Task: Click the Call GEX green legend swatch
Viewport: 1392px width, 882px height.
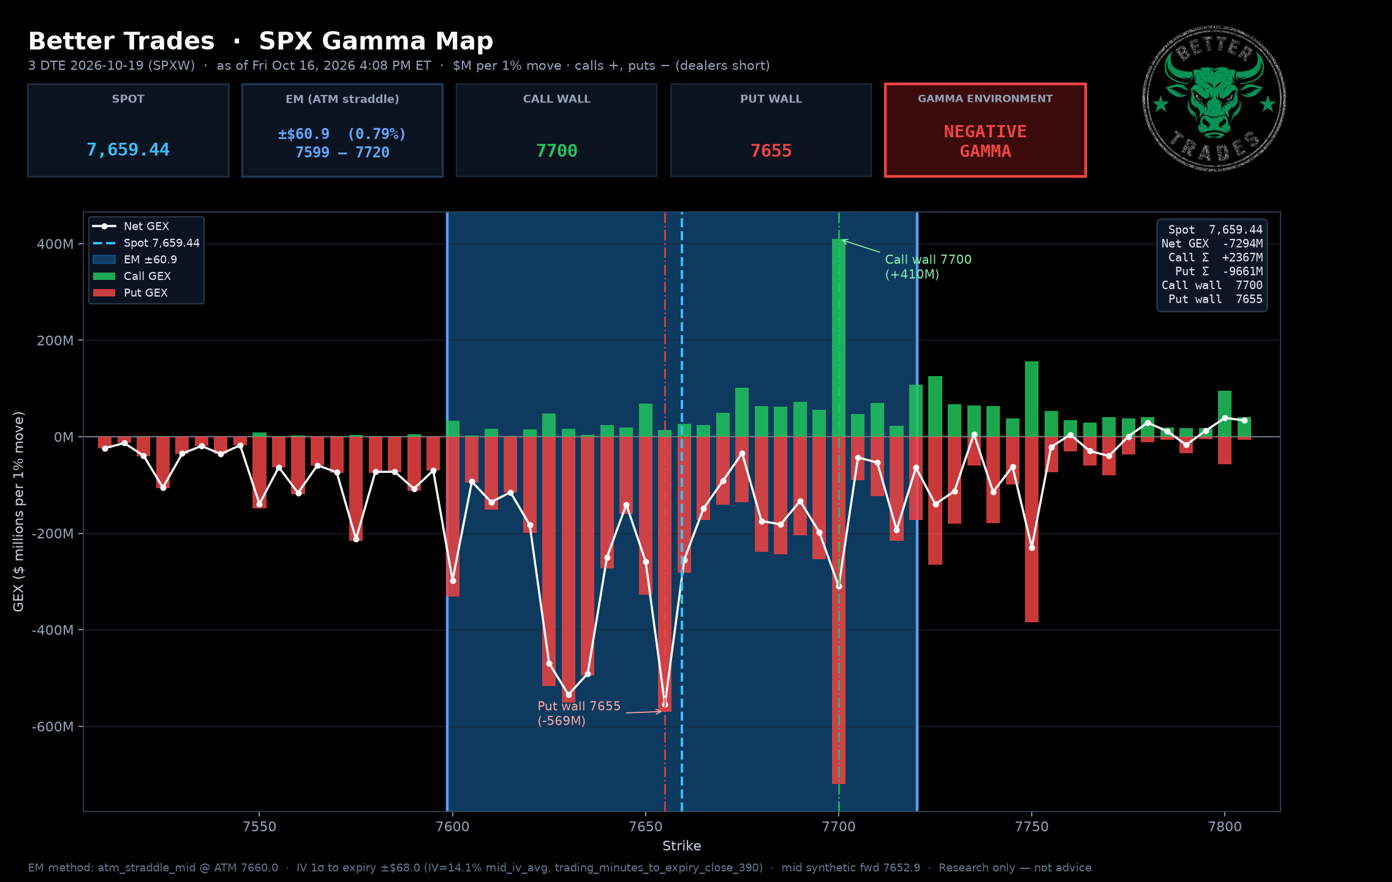Action: tap(104, 276)
